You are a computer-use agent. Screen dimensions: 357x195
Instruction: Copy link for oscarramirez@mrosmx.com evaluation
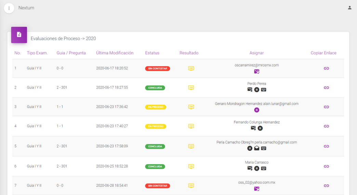[x=326, y=68]
